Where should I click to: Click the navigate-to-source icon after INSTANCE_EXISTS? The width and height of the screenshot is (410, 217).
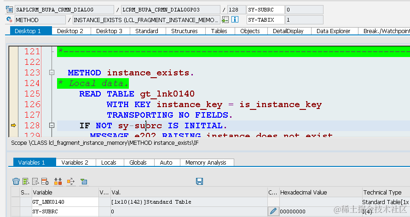coord(225,20)
